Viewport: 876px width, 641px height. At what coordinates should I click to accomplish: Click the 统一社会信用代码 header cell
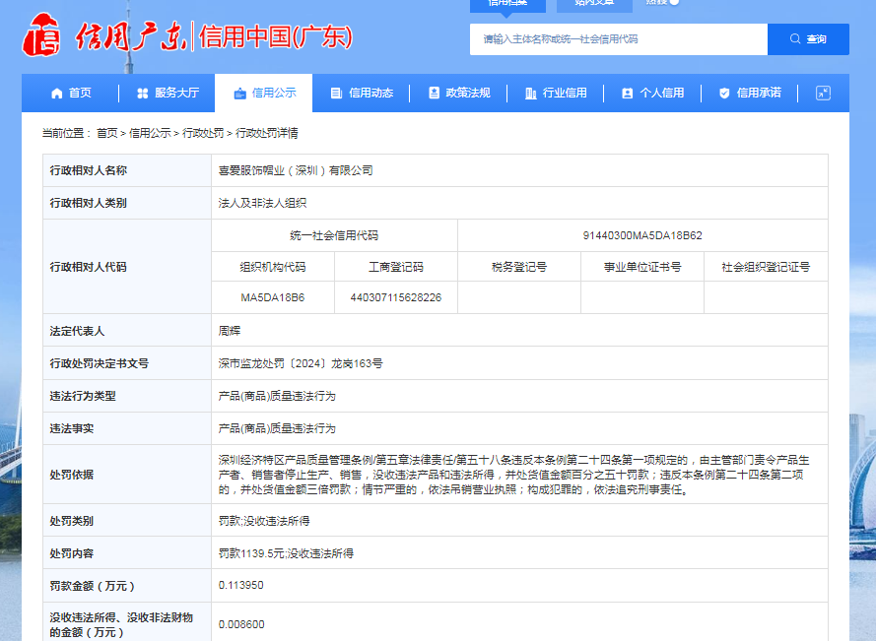pos(334,235)
